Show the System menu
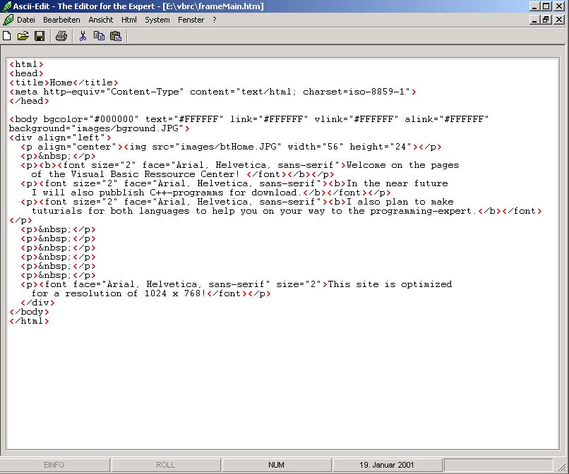This screenshot has height=474, width=569. pos(157,20)
